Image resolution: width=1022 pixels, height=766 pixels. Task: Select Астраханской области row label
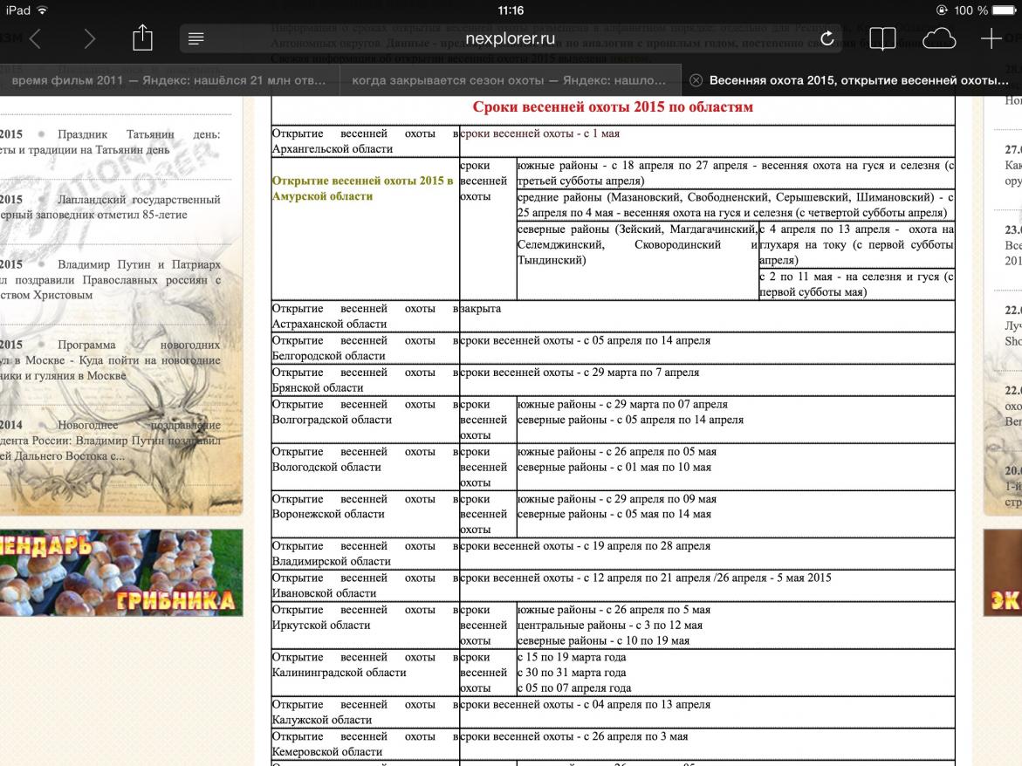click(x=365, y=316)
